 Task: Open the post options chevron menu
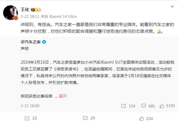[x=172, y=7]
